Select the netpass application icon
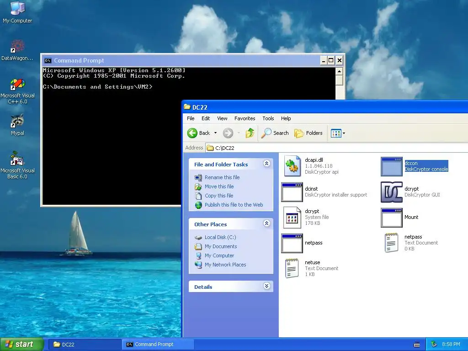468x351 pixels. click(x=292, y=243)
